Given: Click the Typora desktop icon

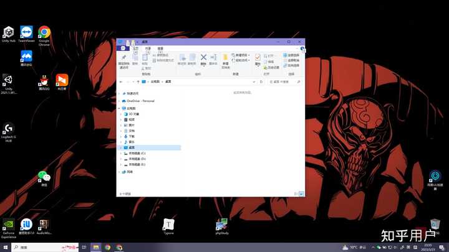Looking at the screenshot, I should coord(168,226).
